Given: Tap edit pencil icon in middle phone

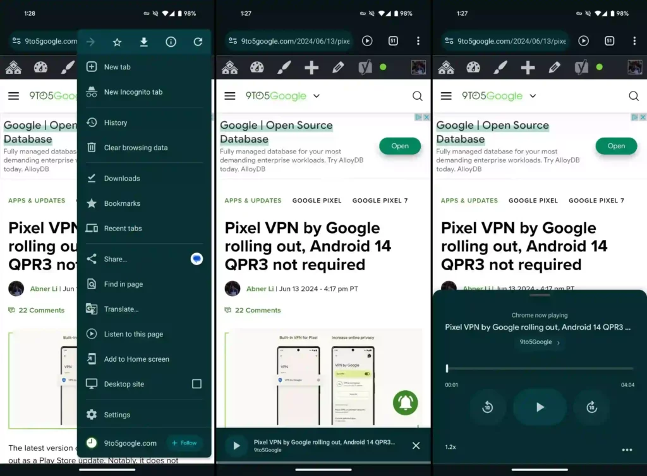Looking at the screenshot, I should pos(339,67).
